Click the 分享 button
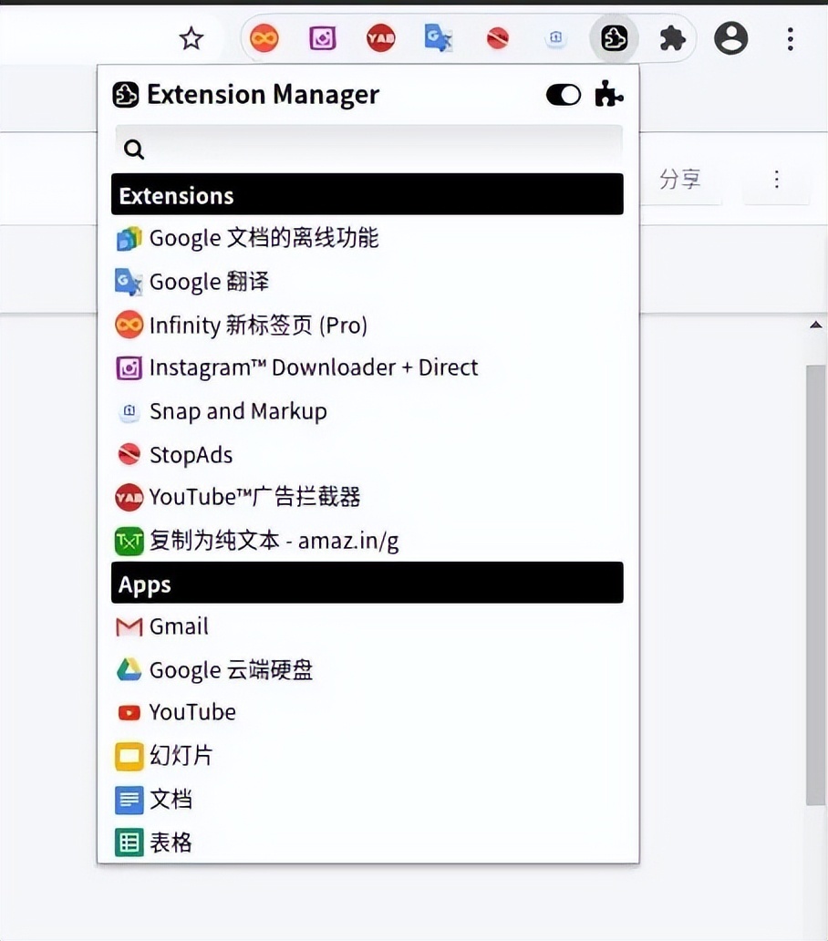This screenshot has height=941, width=828. pyautogui.click(x=680, y=180)
